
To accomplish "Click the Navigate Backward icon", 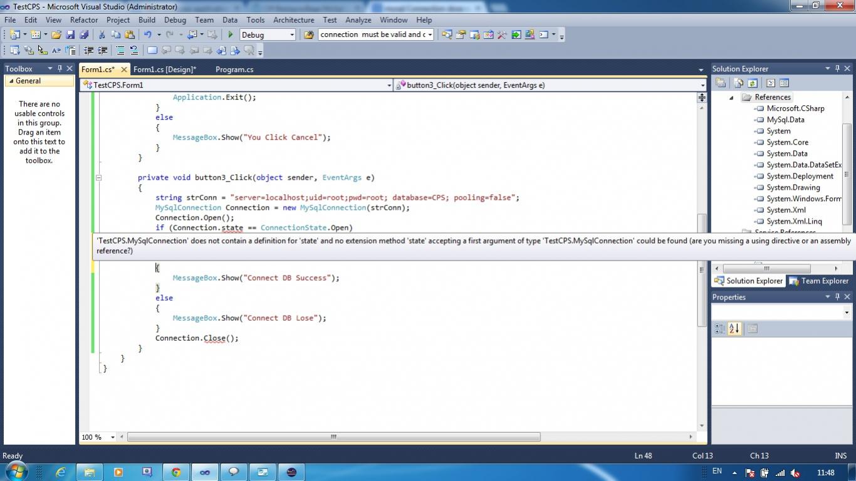I will pyautogui.click(x=192, y=34).
